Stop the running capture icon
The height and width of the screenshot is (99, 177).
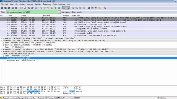point(13,8)
